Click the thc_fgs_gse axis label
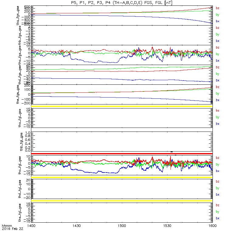The width and height of the screenshot is (228, 243). pyautogui.click(x=20, y=55)
